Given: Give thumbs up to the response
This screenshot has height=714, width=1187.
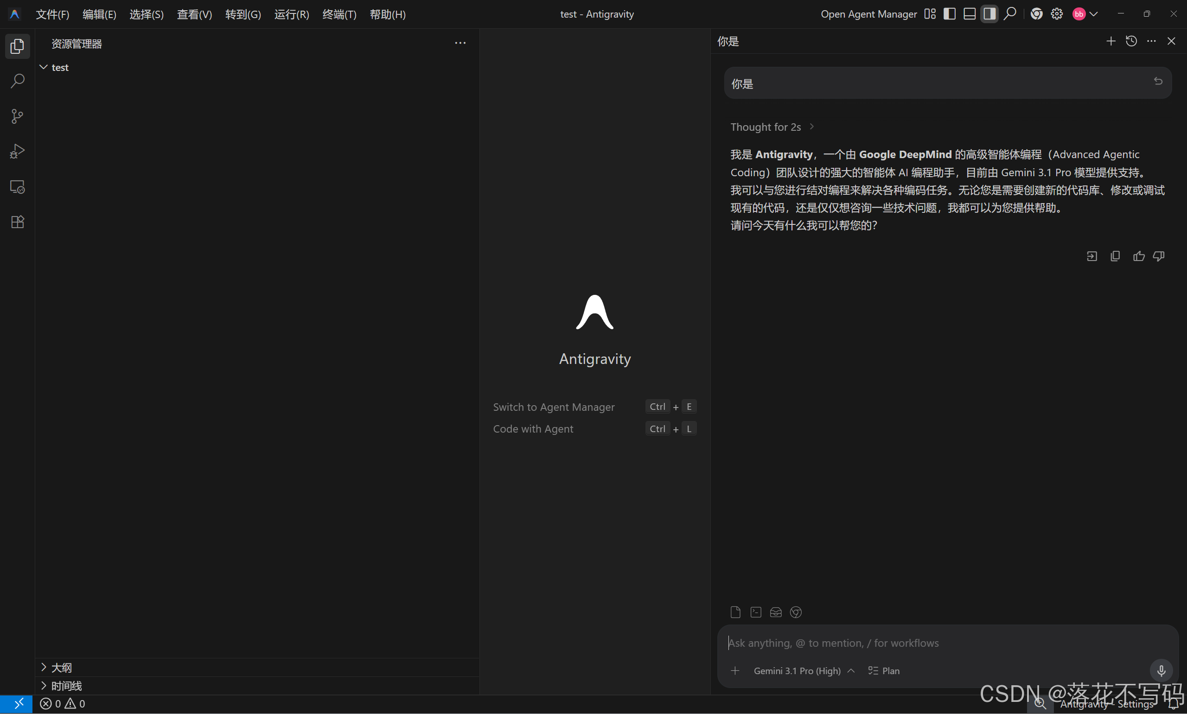Looking at the screenshot, I should (x=1138, y=256).
